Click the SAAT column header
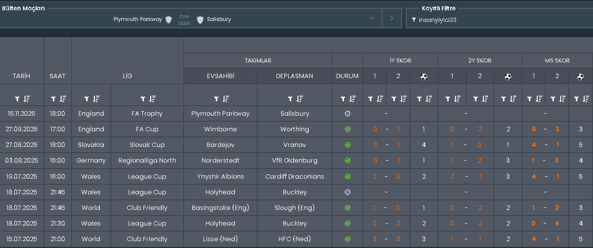This screenshot has width=593, height=248. (x=58, y=76)
